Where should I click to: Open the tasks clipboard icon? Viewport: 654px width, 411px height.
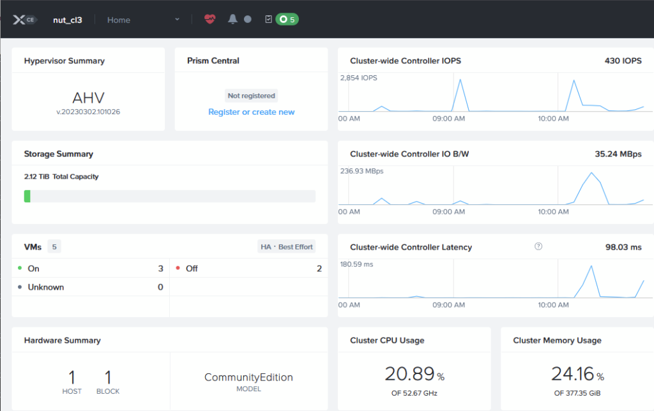pos(268,20)
